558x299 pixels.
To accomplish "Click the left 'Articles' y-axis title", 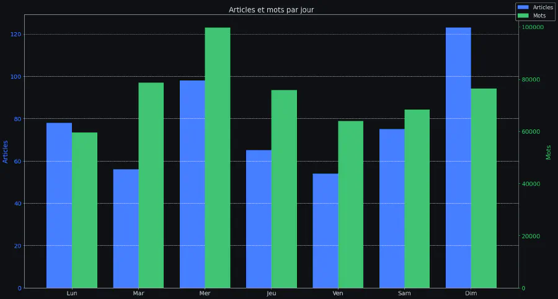I will 6,151.
